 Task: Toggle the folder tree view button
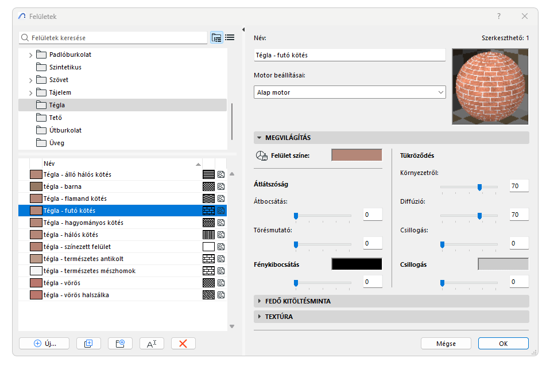pyautogui.click(x=216, y=38)
